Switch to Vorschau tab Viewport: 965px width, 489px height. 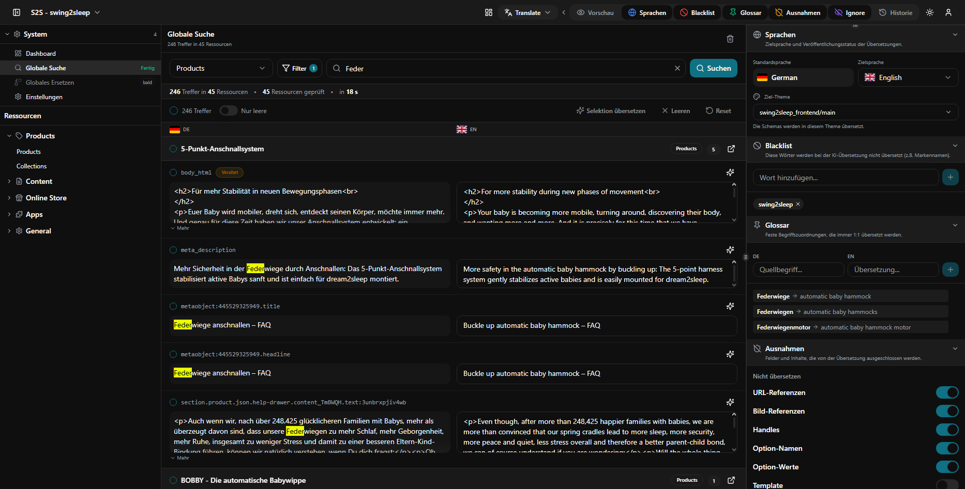pos(595,12)
